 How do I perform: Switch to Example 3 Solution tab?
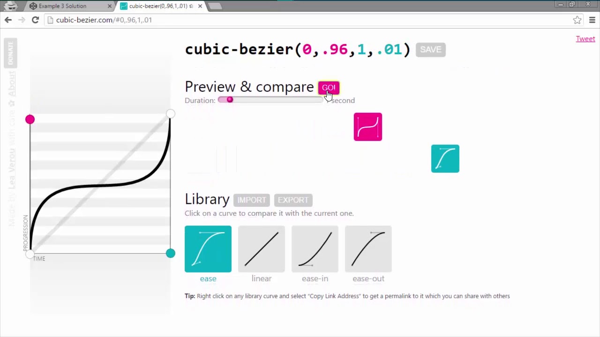[x=70, y=6]
